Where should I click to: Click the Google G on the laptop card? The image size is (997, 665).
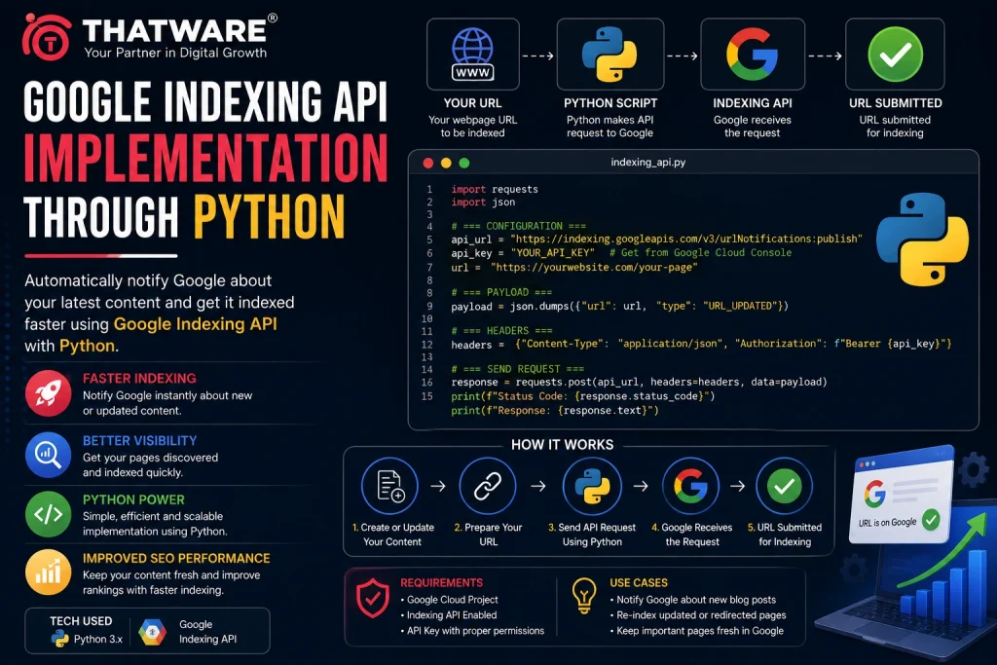click(x=875, y=494)
